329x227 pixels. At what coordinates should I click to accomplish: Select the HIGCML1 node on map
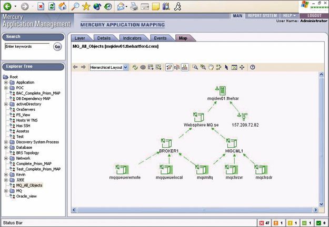[x=234, y=146]
